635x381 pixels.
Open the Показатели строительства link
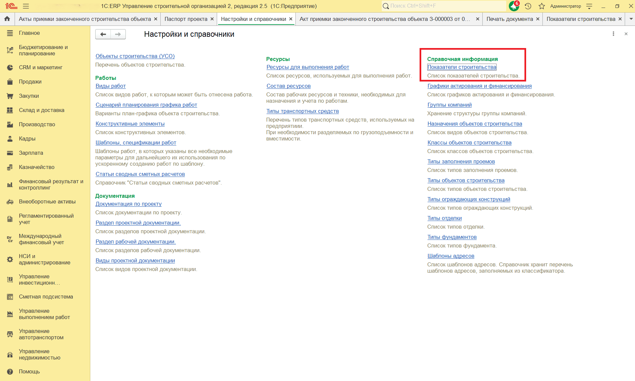tap(462, 67)
